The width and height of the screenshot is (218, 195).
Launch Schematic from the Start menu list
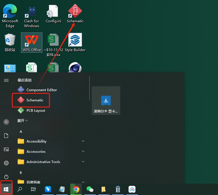click(x=31, y=100)
